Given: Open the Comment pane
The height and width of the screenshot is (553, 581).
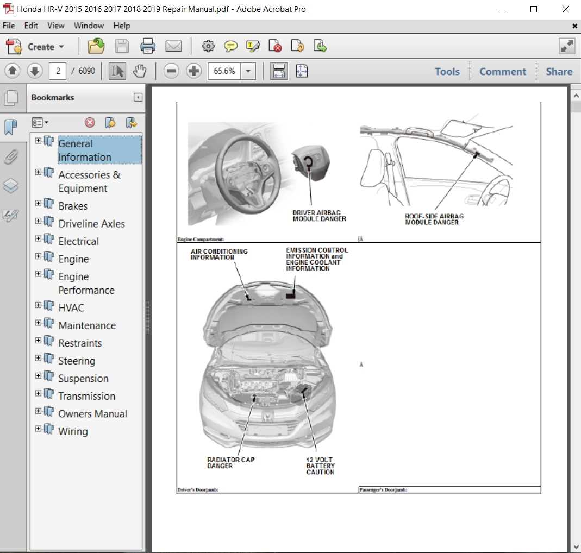Looking at the screenshot, I should click(502, 72).
